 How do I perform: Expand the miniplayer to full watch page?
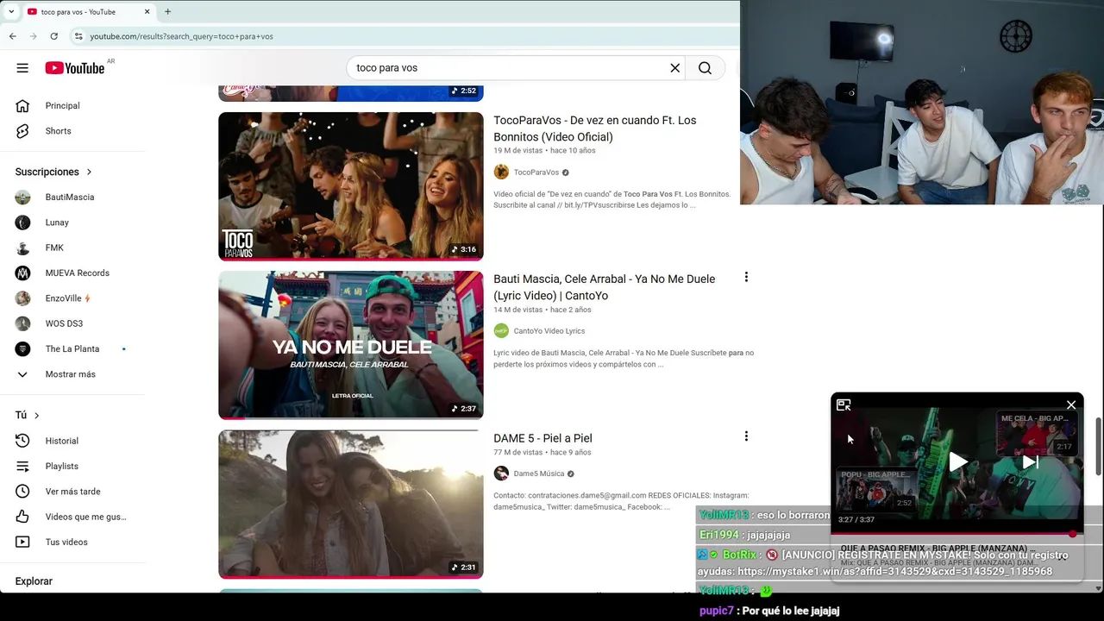pos(844,405)
